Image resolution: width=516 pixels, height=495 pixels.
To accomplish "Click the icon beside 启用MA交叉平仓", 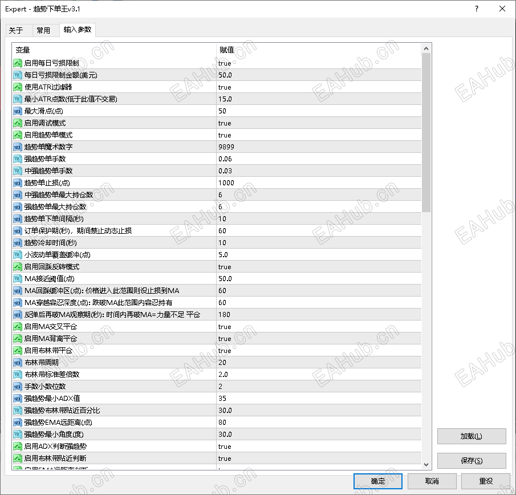I will click(x=18, y=327).
